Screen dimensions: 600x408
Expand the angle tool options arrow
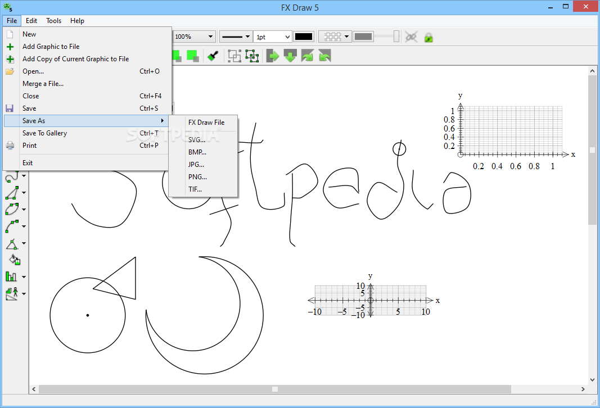click(x=24, y=243)
